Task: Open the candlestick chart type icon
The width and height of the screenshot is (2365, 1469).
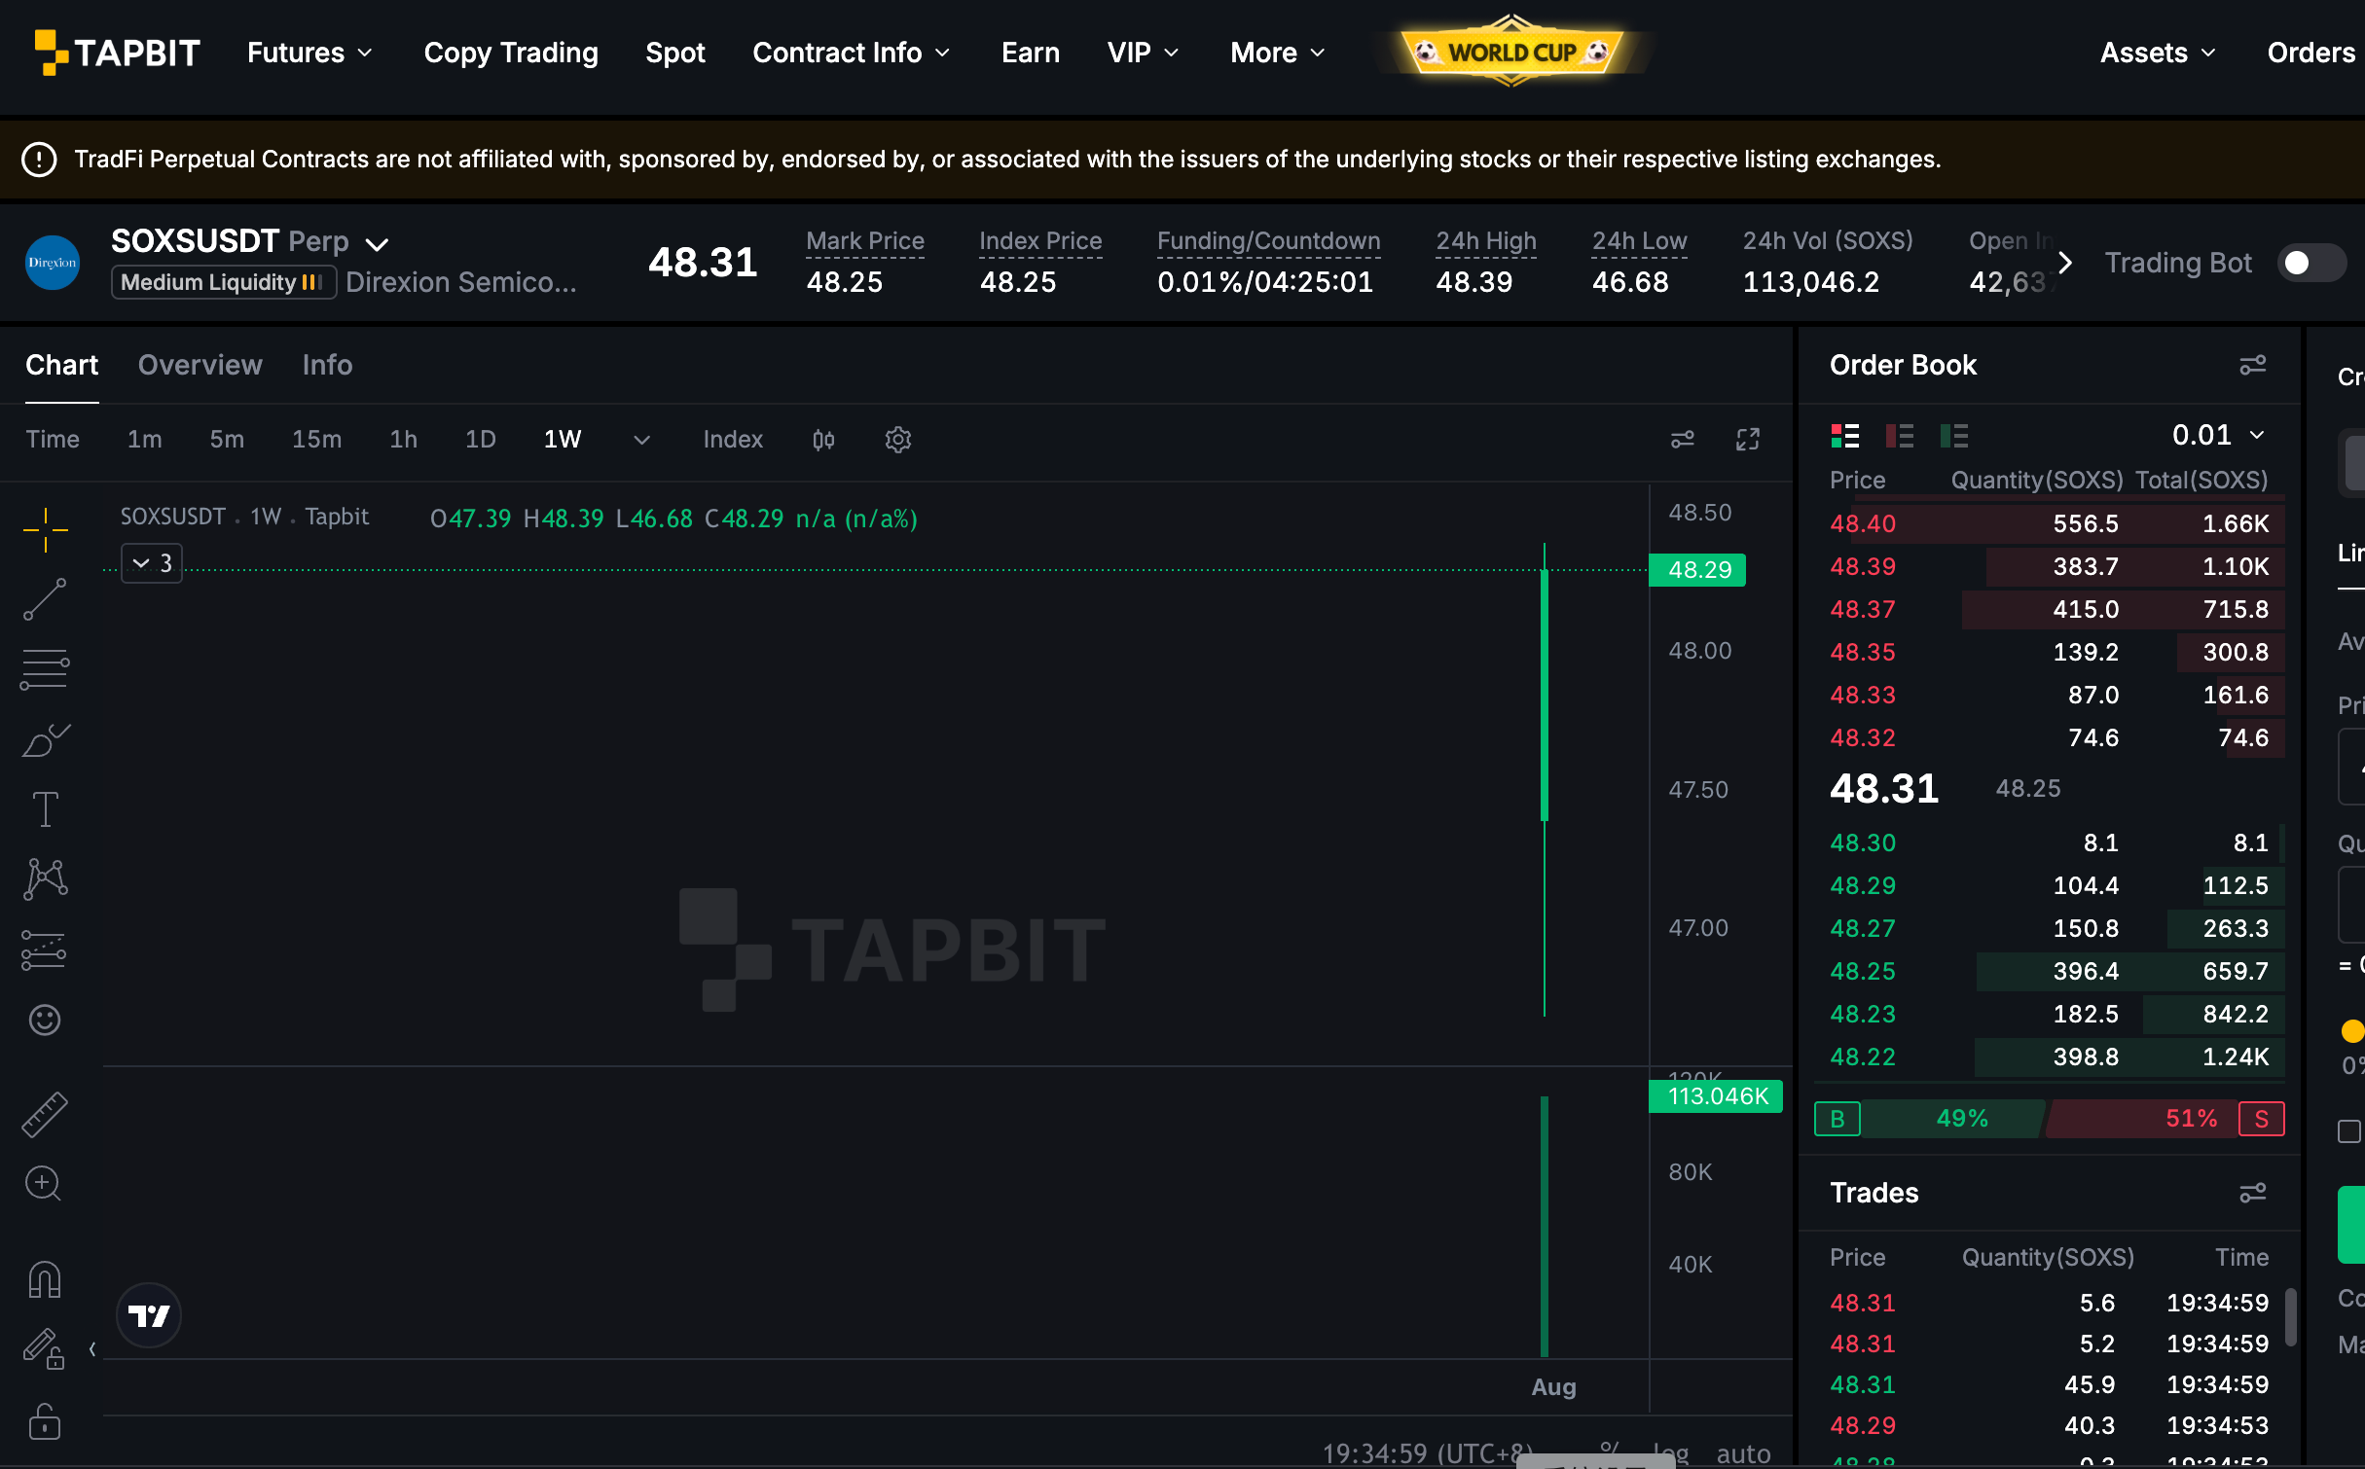Action: click(823, 440)
